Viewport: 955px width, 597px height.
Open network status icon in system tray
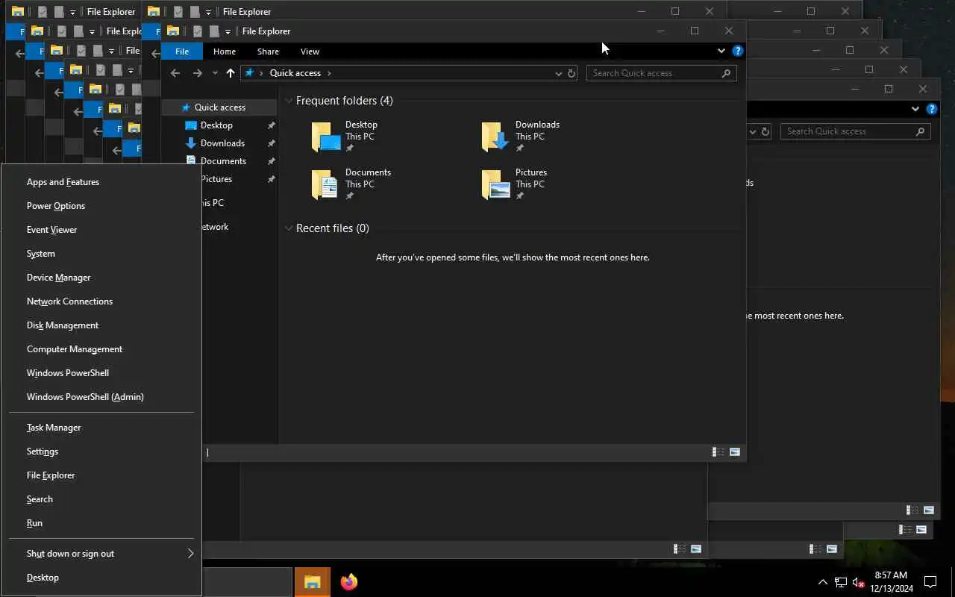click(x=841, y=582)
